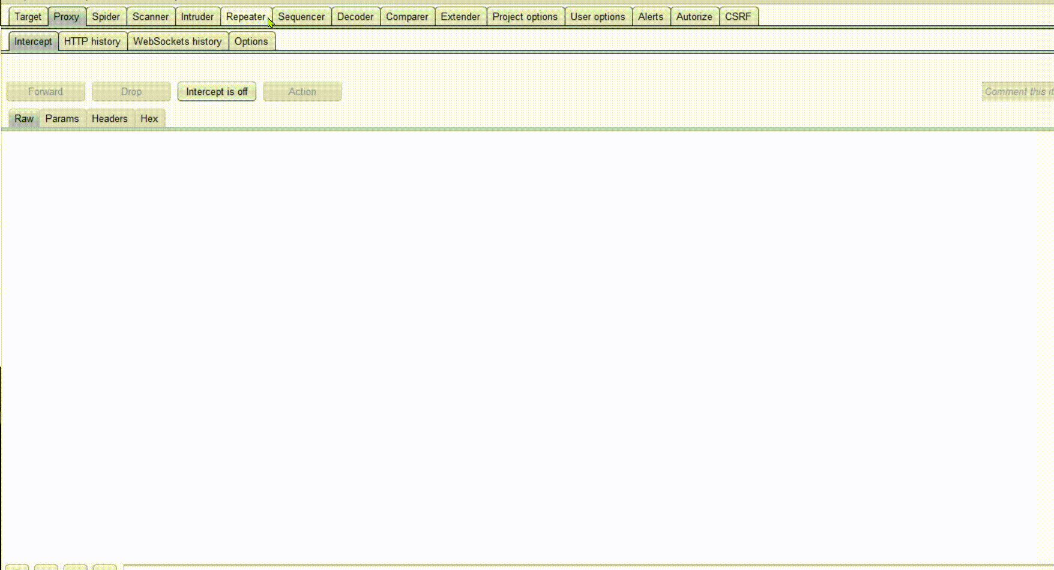Click the Comment this item field
Screen dimensions: 1054x570
pos(1018,92)
